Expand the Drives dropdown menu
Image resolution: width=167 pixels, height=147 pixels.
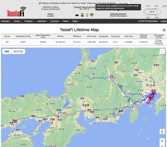point(18,21)
